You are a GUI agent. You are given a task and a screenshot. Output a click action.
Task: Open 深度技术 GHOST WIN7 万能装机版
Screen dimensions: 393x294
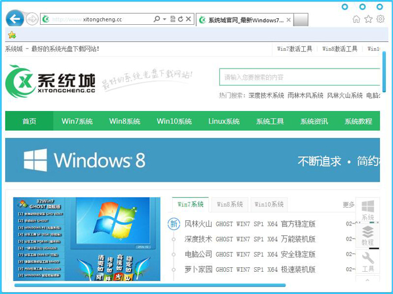click(x=250, y=239)
